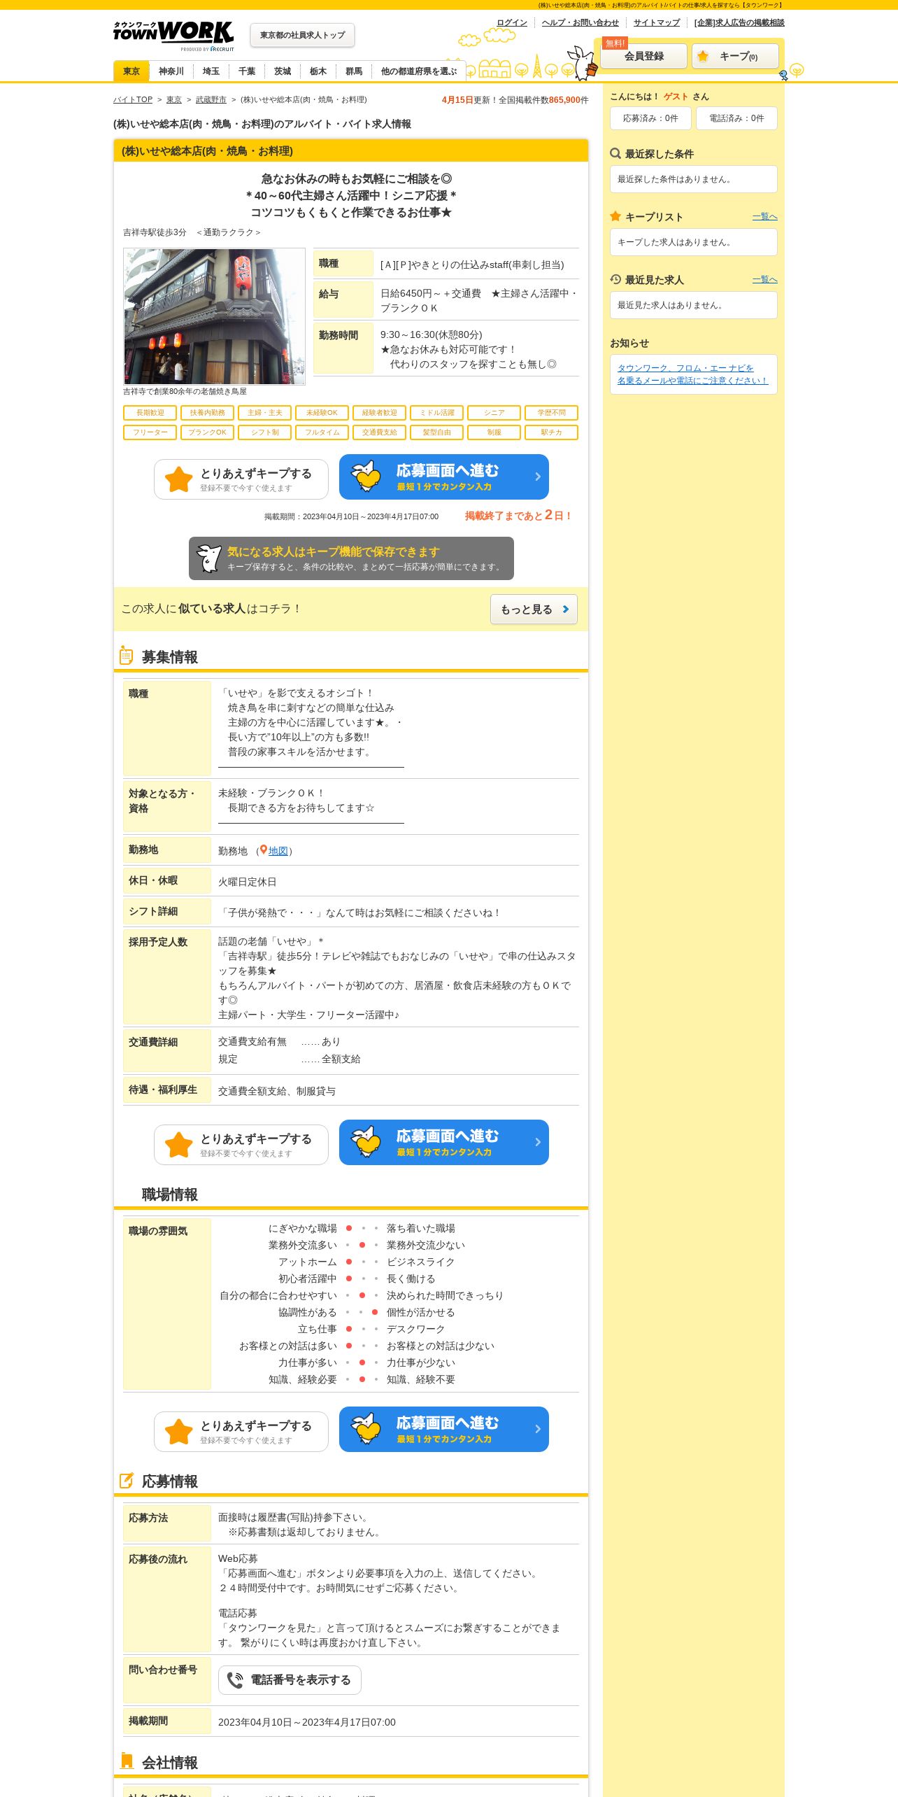Viewport: 898px width, 1797px height.
Task: Click the 交通費支給 tag
Action: click(380, 432)
